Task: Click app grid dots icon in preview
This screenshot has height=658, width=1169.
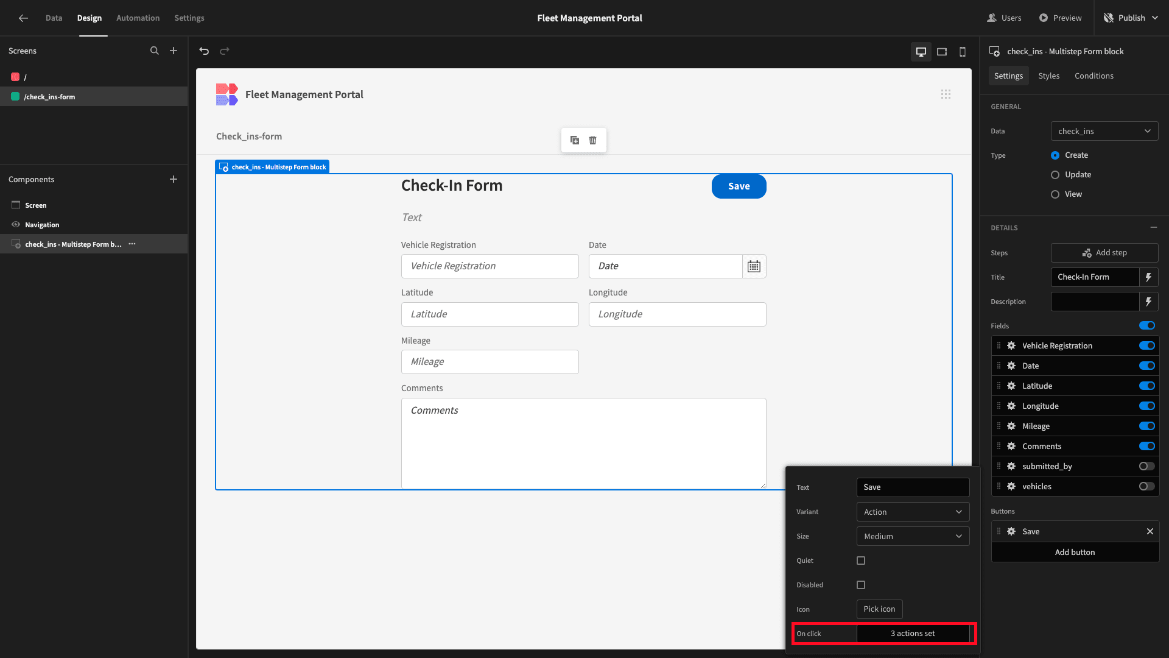Action: (x=946, y=94)
